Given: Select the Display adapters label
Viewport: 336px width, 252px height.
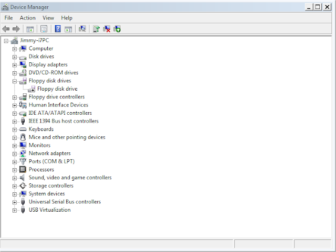Looking at the screenshot, I should tap(48, 64).
